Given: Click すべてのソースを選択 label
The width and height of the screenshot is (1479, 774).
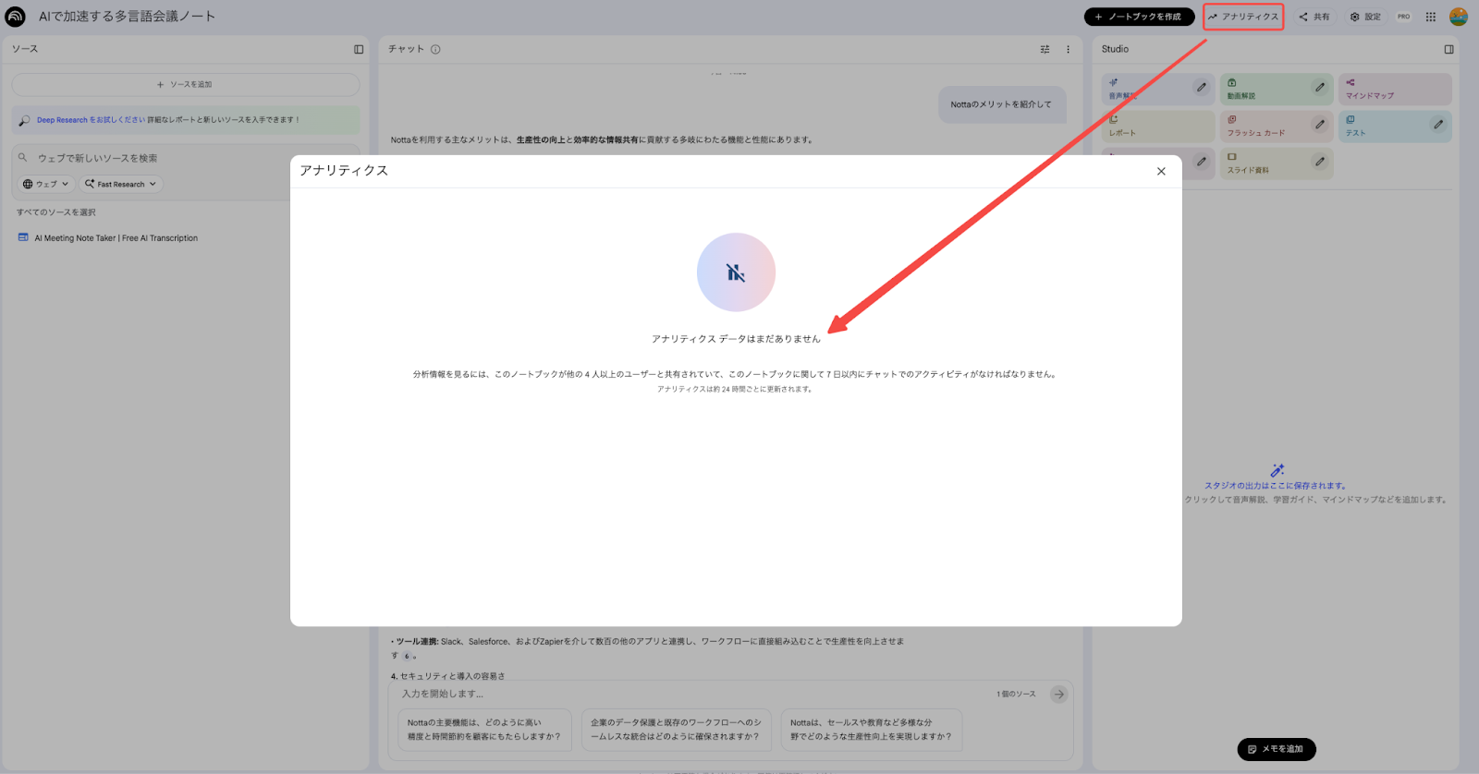Looking at the screenshot, I should (x=55, y=212).
